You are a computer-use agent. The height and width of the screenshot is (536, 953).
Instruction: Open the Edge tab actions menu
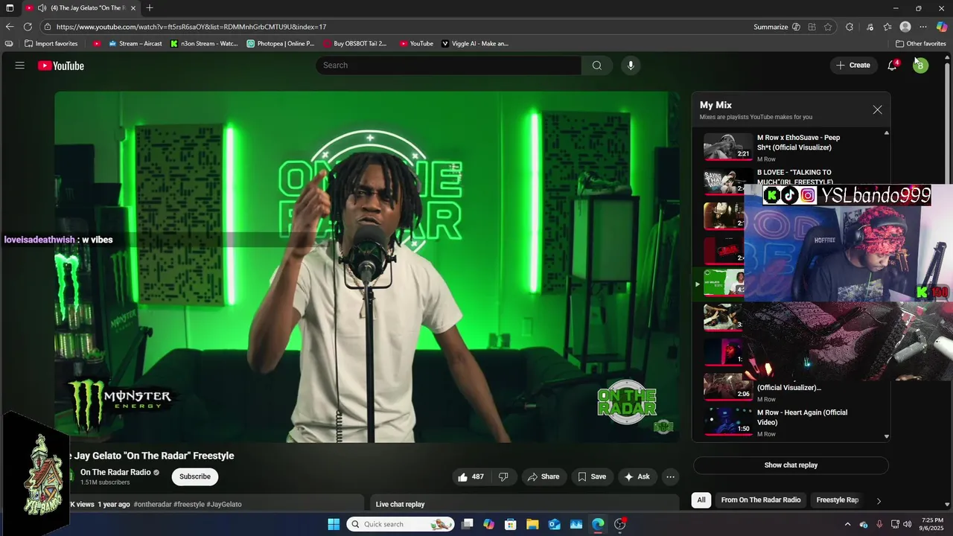pos(10,8)
